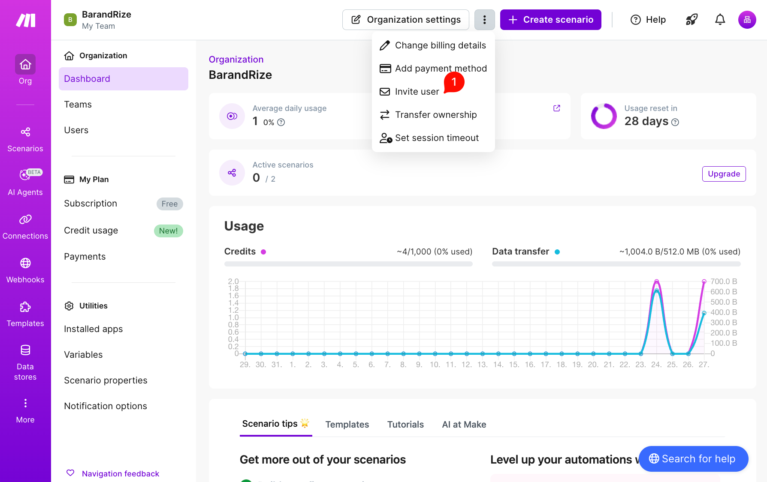Open the user profile avatar
The width and height of the screenshot is (767, 482).
(747, 20)
